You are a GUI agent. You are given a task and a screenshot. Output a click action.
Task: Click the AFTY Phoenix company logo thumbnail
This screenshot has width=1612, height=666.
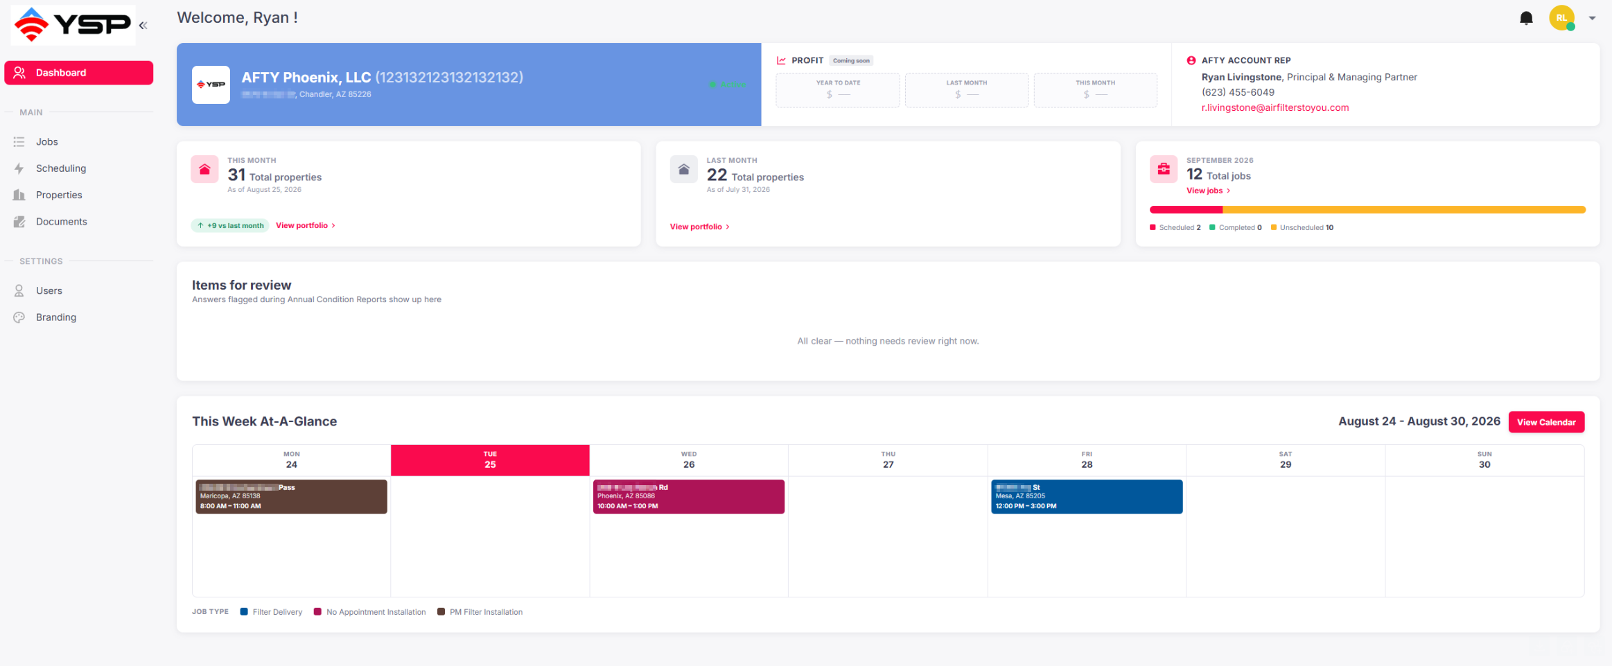(x=211, y=85)
